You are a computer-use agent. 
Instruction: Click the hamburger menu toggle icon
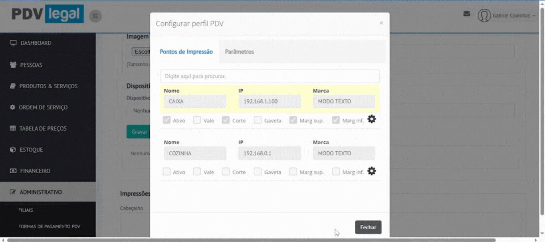tap(95, 16)
